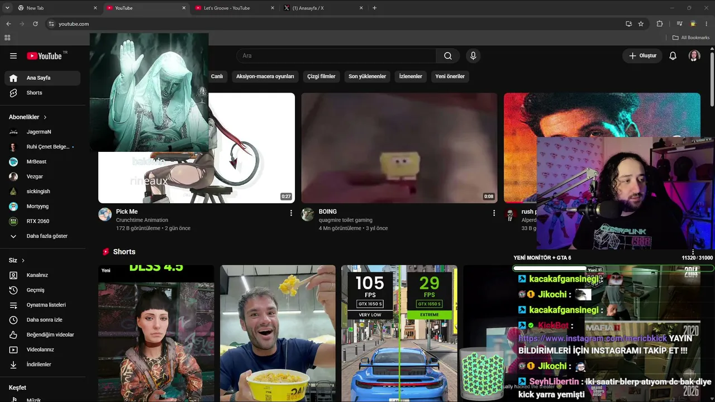Open the tab search dropdown arrow

pos(7,8)
